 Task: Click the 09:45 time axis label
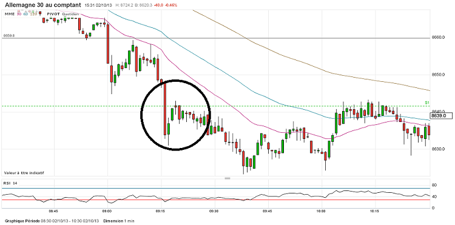tap(268, 211)
